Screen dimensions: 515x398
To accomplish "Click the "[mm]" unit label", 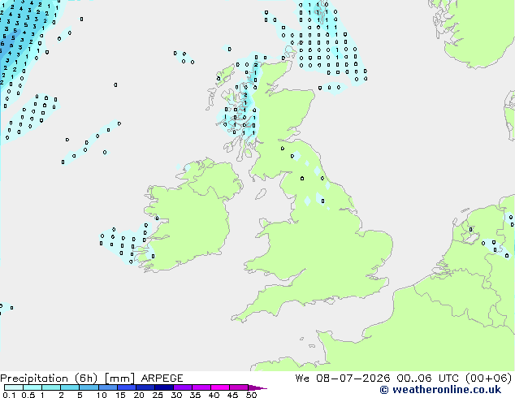I will click(120, 379).
